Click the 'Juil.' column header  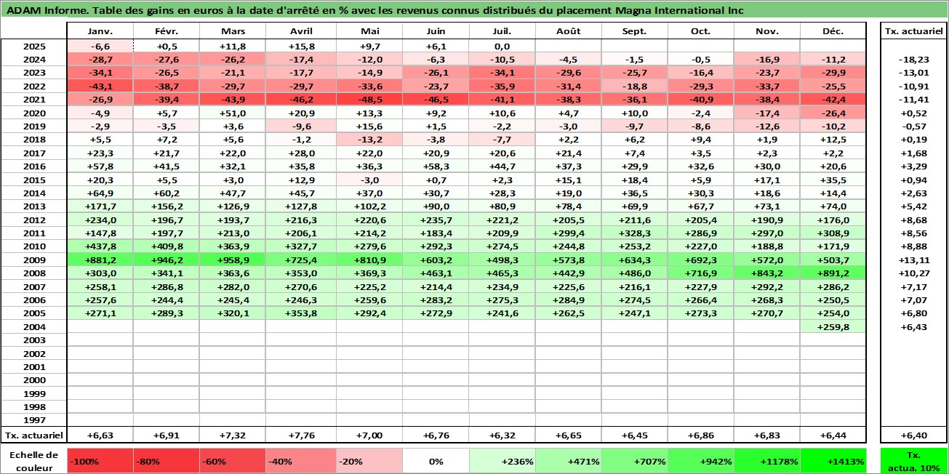[502, 31]
